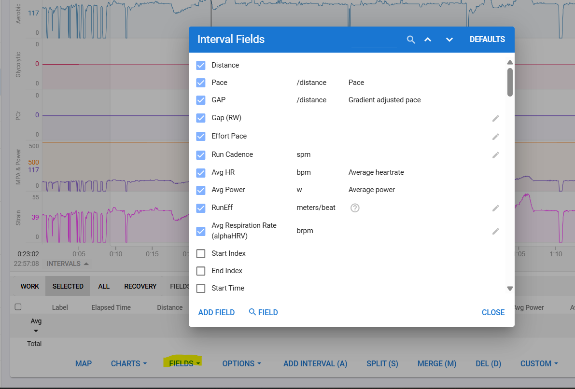Switch to the WORK intervals tab
The height and width of the screenshot is (389, 575).
30,286
